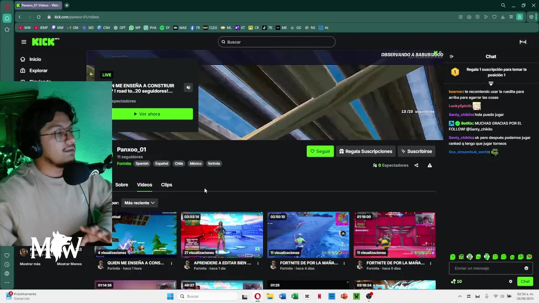Open Opera's ad blocker shield icon
The width and height of the screenshot is (539, 303).
coord(478,17)
